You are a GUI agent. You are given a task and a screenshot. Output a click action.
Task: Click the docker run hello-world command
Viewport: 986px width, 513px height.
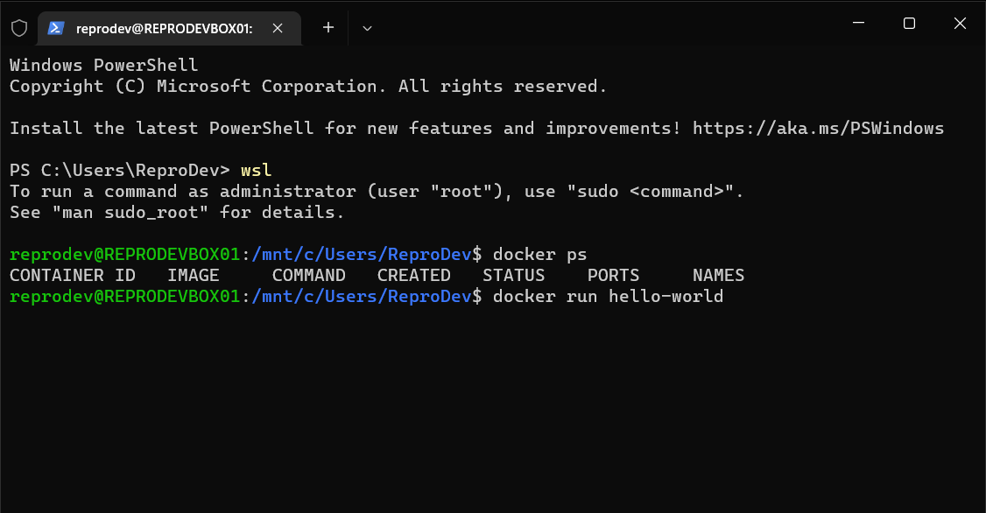pyautogui.click(x=607, y=296)
